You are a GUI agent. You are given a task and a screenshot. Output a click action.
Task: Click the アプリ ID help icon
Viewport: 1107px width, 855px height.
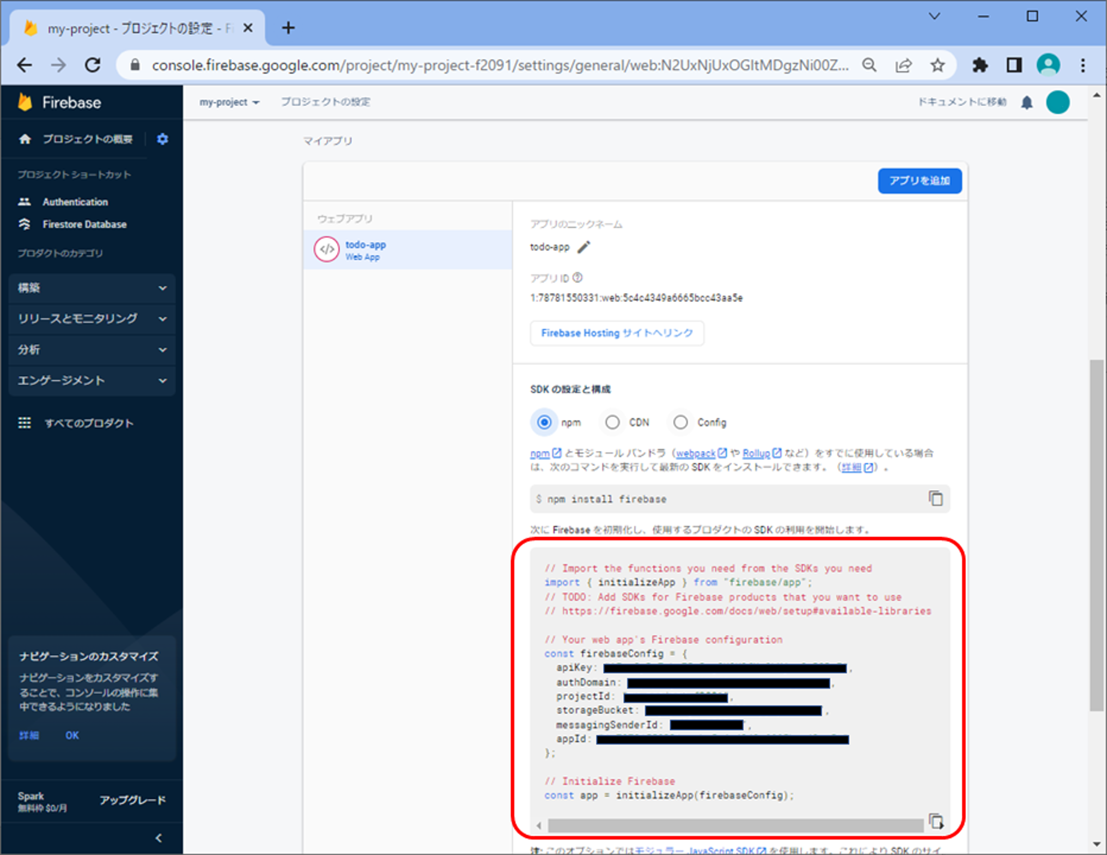pyautogui.click(x=578, y=278)
